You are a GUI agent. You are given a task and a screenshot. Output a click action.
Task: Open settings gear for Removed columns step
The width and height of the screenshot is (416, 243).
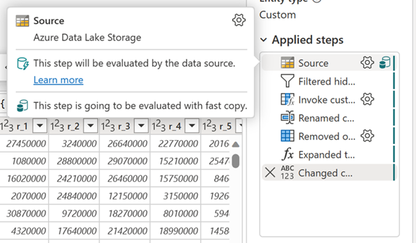[366, 136]
